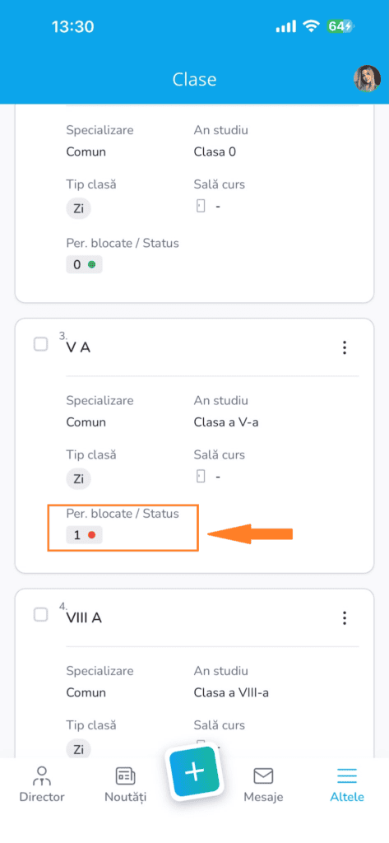389x843 pixels.
Task: Tick the checkbox for class VIII A
Action: [41, 614]
